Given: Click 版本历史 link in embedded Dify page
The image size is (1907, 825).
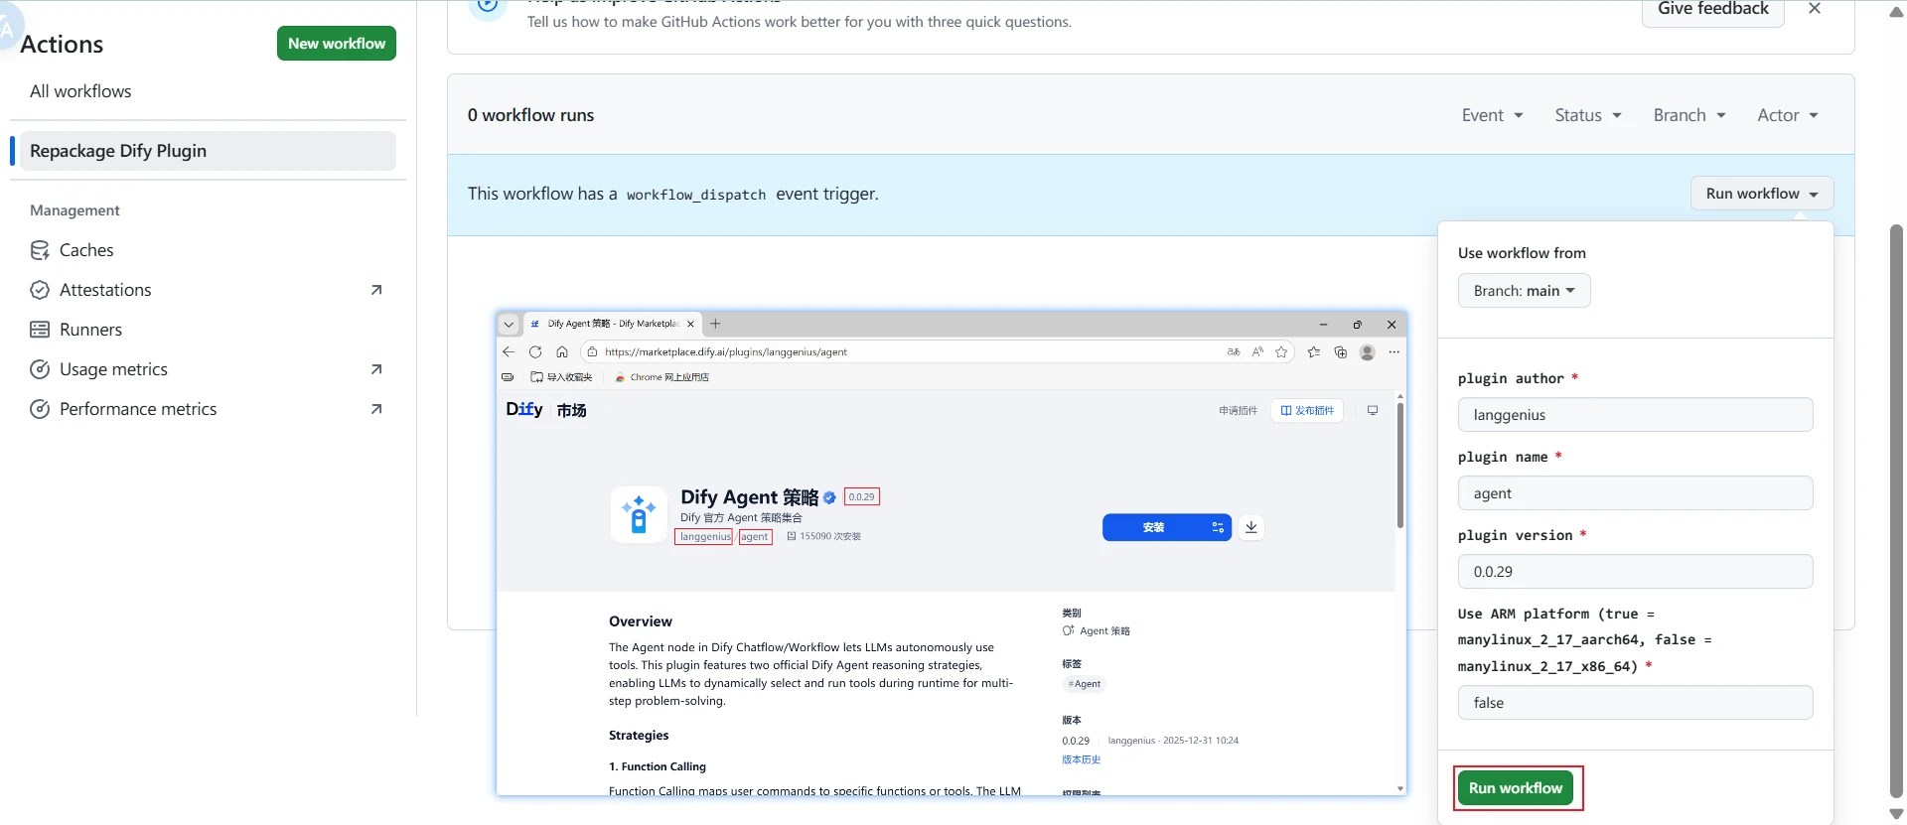Looking at the screenshot, I should [1081, 759].
